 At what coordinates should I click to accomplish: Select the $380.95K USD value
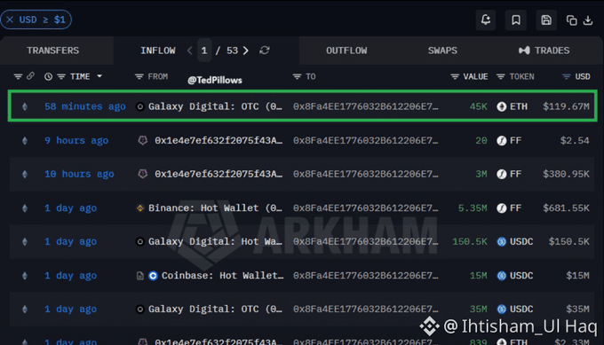pos(566,174)
